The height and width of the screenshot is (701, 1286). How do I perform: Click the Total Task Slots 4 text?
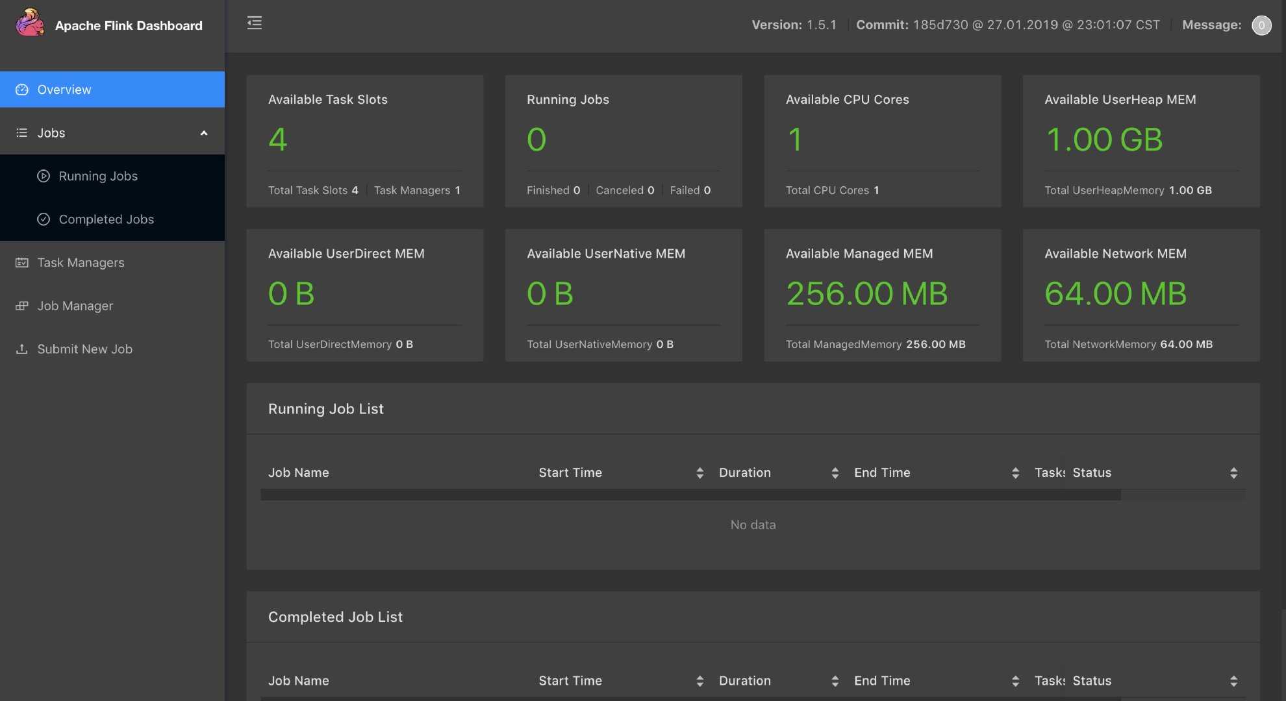click(313, 190)
